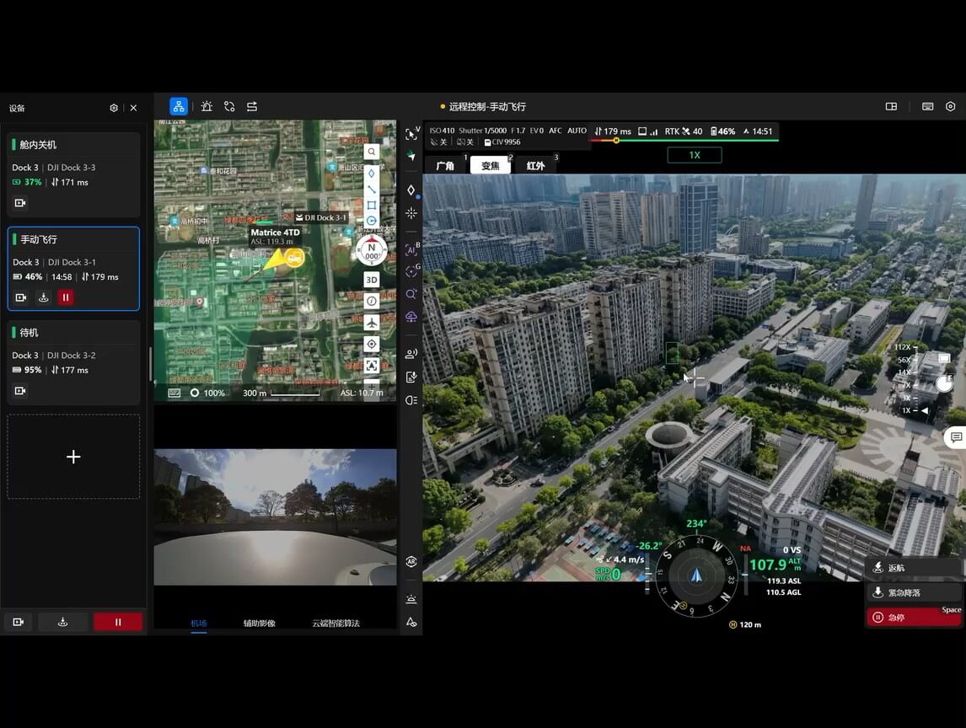This screenshot has height=728, width=966.
Task: Click the cloud upload icon in camera sidebar
Action: 411,317
